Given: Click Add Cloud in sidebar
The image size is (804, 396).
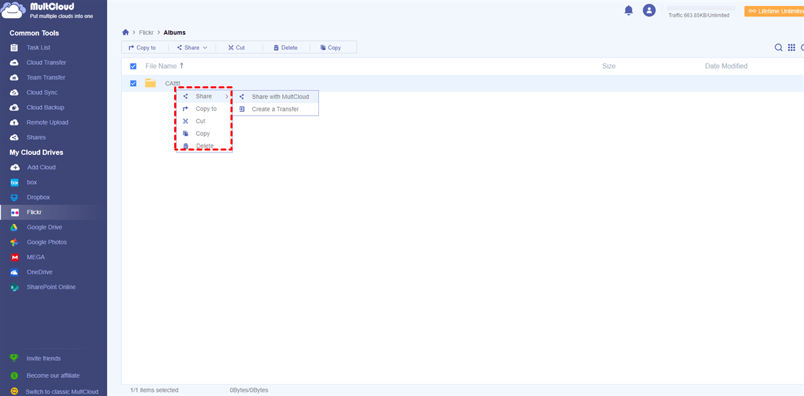Looking at the screenshot, I should pyautogui.click(x=41, y=167).
